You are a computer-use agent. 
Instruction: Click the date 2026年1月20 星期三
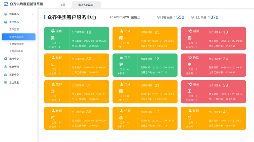click(125, 17)
